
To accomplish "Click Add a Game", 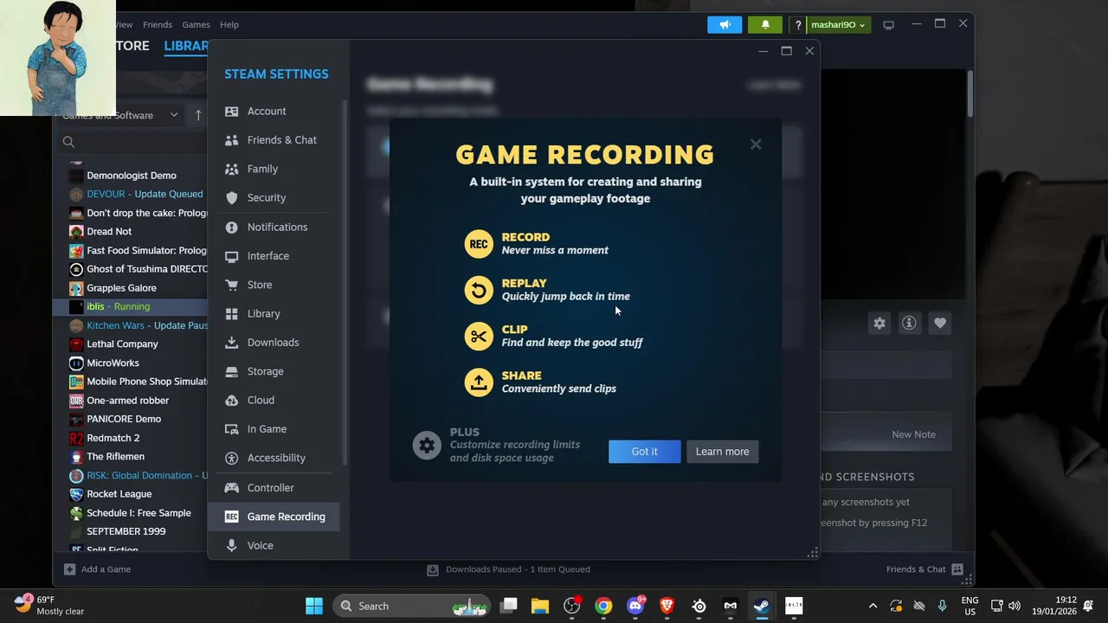I will pos(96,569).
